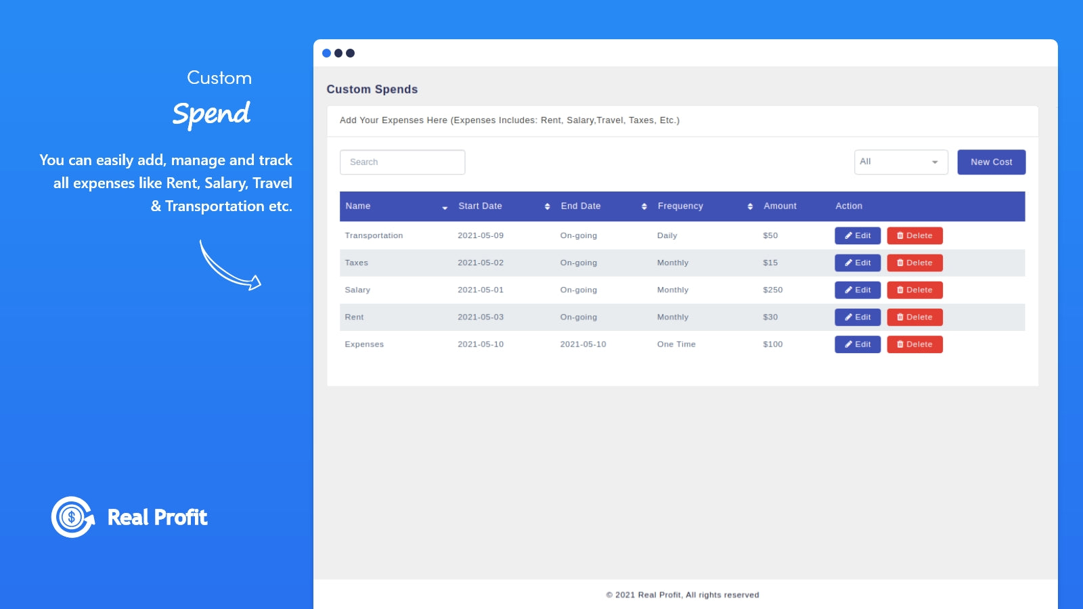This screenshot has height=609, width=1083.
Task: Open Edit for the Expenses row
Action: click(857, 344)
